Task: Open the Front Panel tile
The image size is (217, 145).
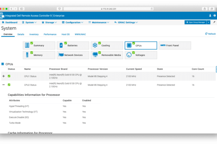Action: tap(175, 45)
